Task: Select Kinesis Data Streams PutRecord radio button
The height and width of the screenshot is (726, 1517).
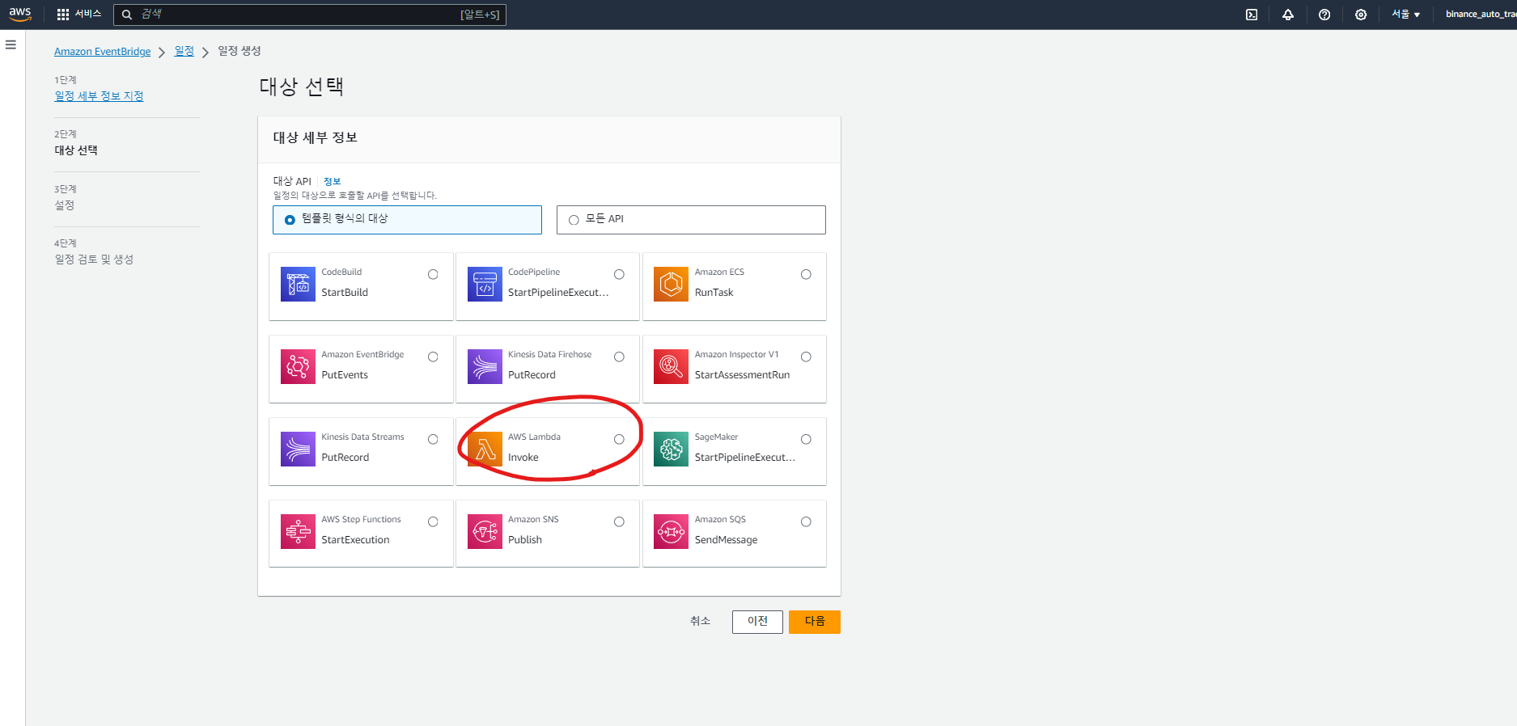Action: 433,440
